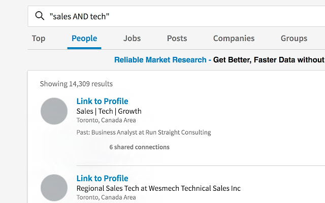325x203 pixels.
Task: Click the avatar of the Sales | Tech | Growth profile
Action: (54, 111)
